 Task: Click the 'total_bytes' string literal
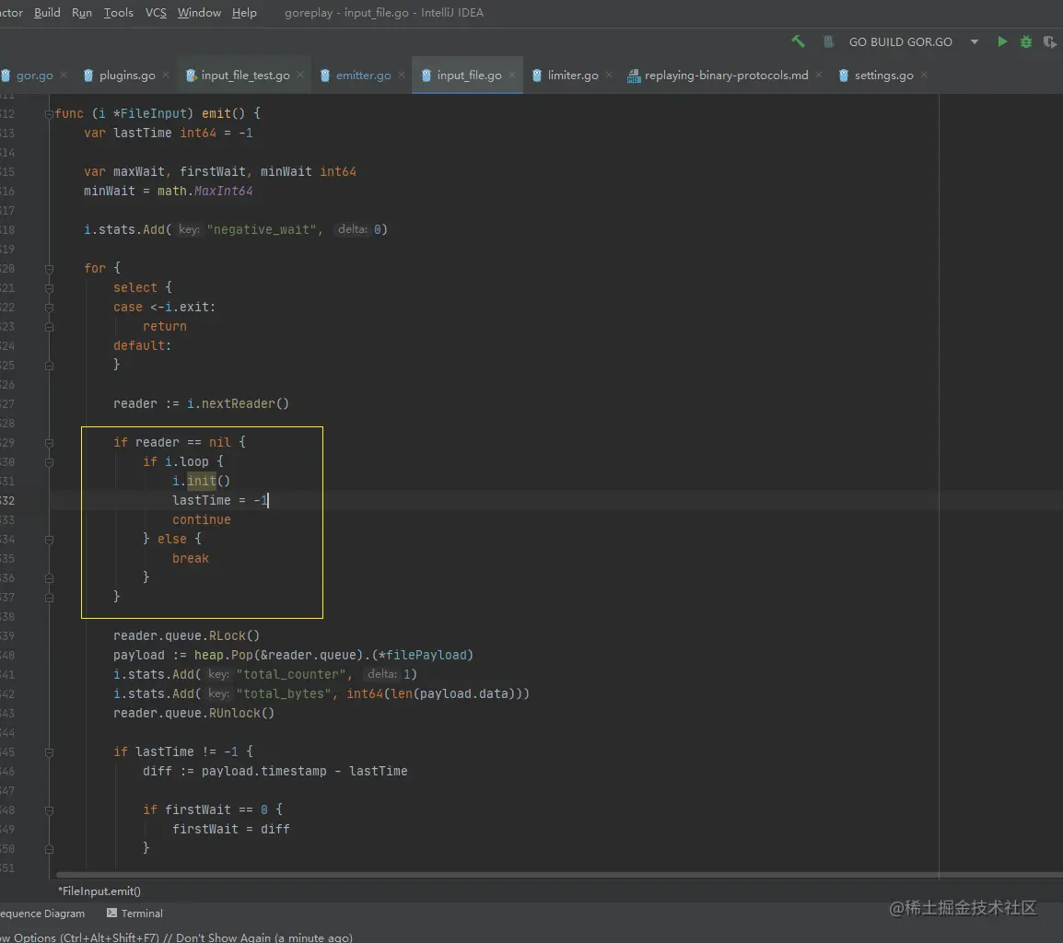tap(284, 693)
